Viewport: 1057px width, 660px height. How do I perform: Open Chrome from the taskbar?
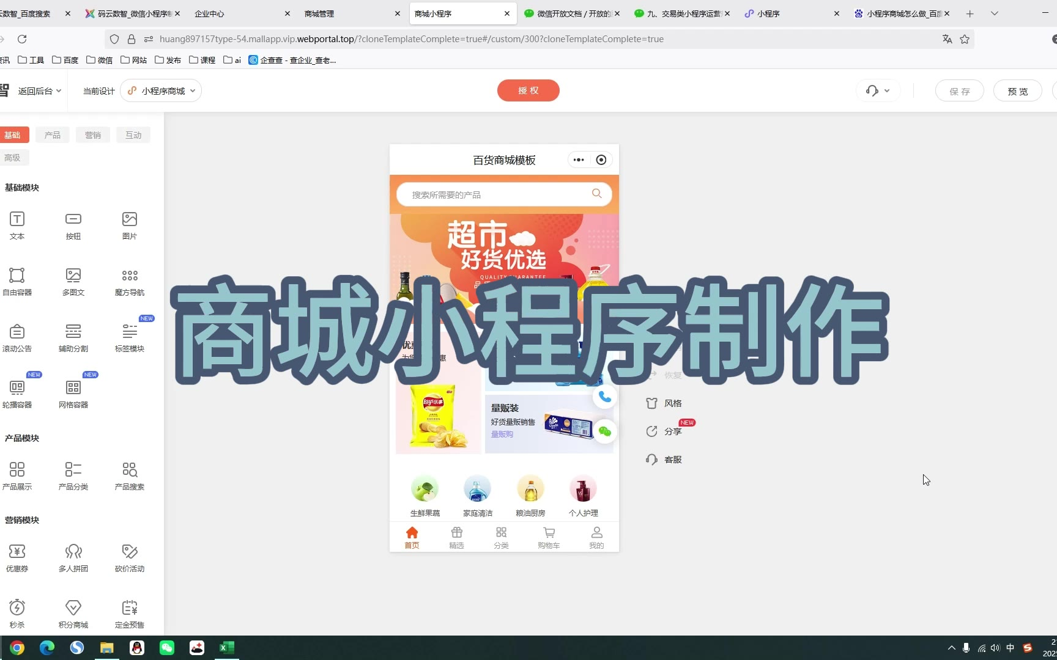click(17, 648)
